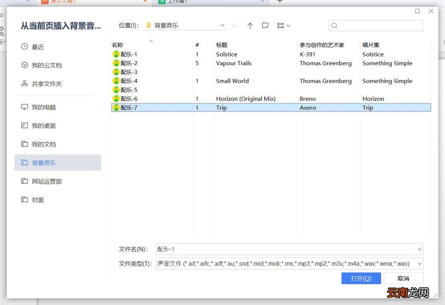Go up one folder level
Image resolution: width=445 pixels, height=305 pixels.
pos(250,26)
